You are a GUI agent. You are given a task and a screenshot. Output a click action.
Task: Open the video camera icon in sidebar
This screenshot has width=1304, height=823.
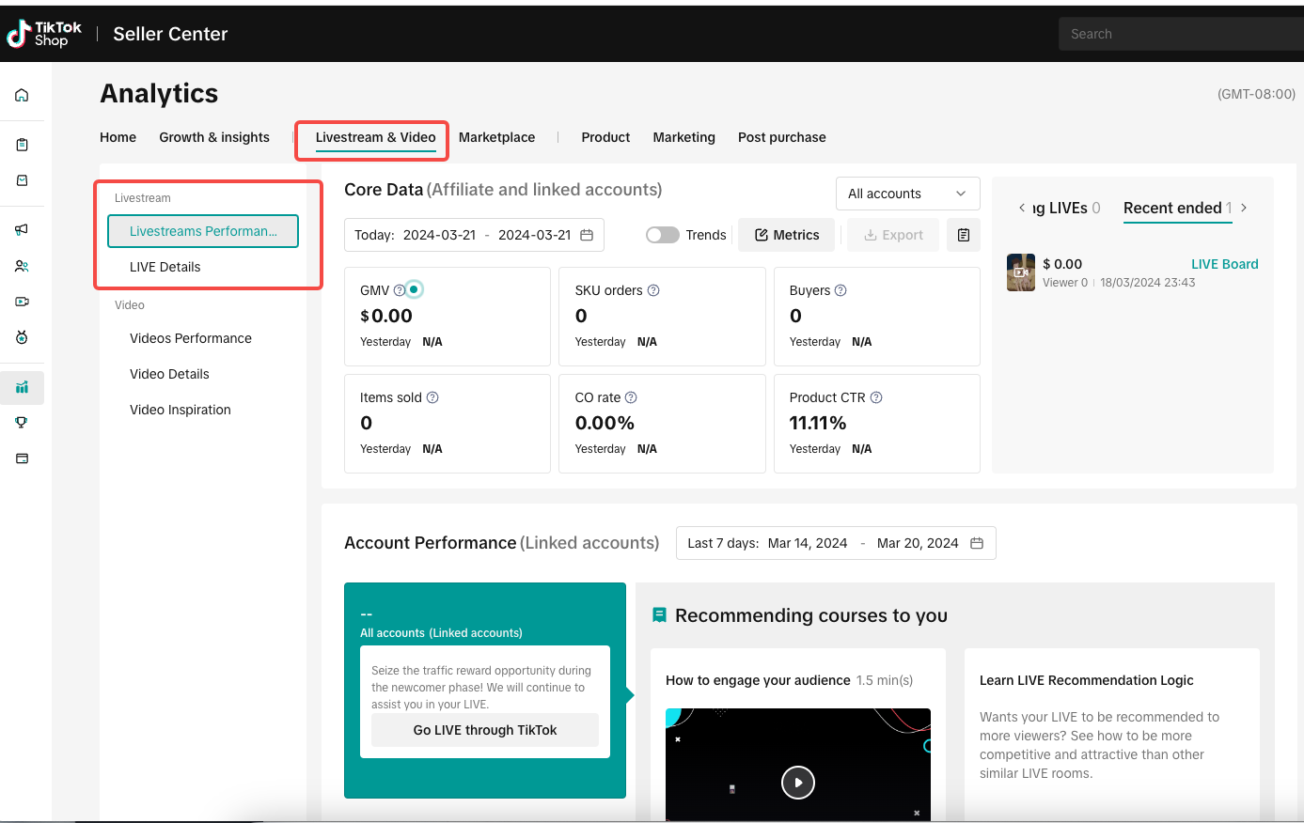[x=22, y=302]
